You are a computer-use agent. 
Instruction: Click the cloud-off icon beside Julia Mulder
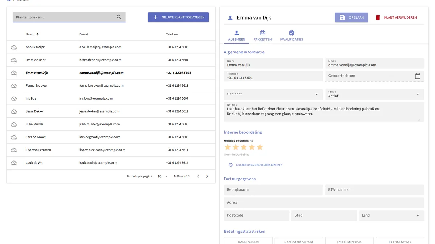pos(14,124)
